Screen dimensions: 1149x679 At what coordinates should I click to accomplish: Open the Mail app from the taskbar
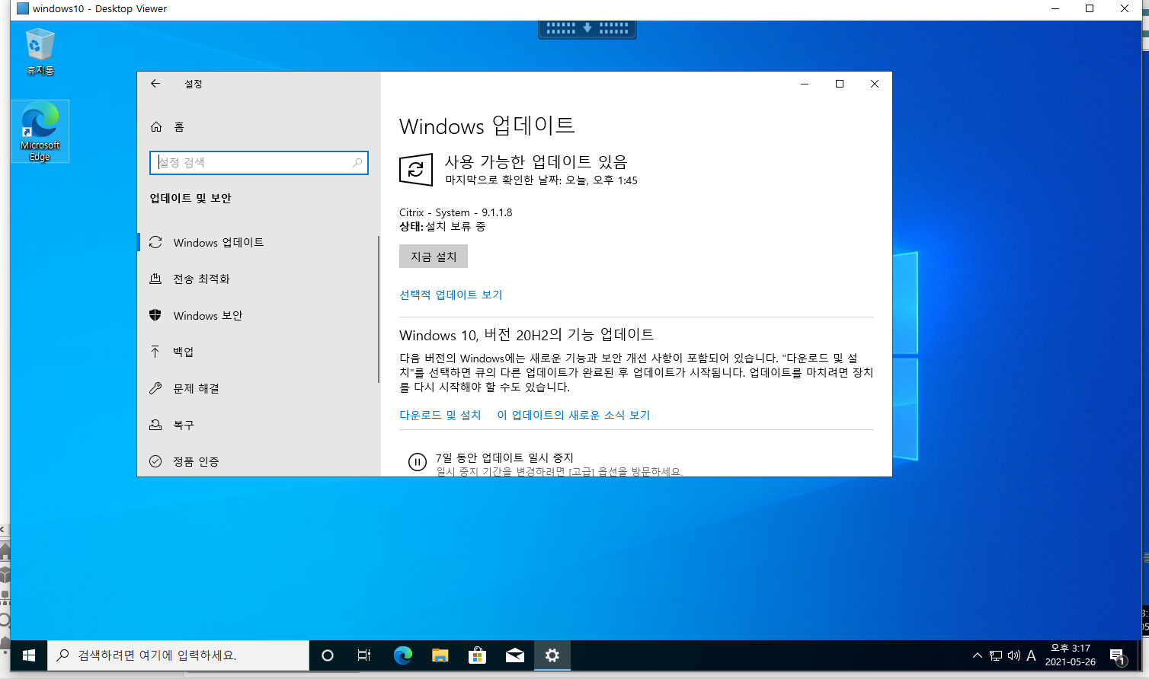[x=515, y=655]
